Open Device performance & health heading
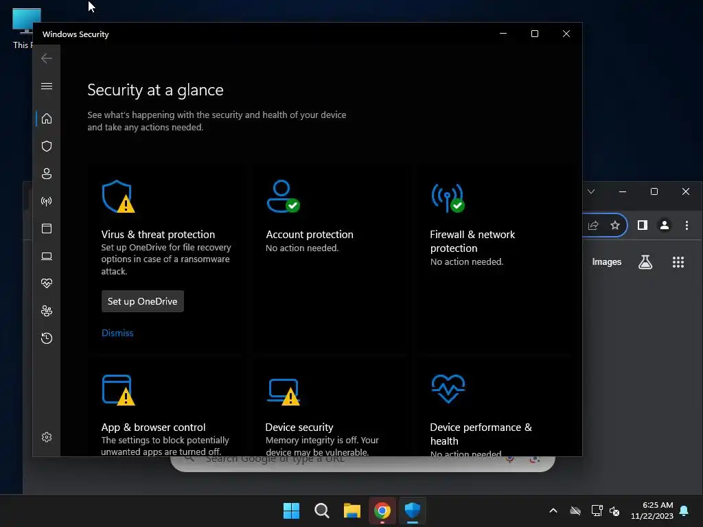The width and height of the screenshot is (703, 527). coord(481,434)
